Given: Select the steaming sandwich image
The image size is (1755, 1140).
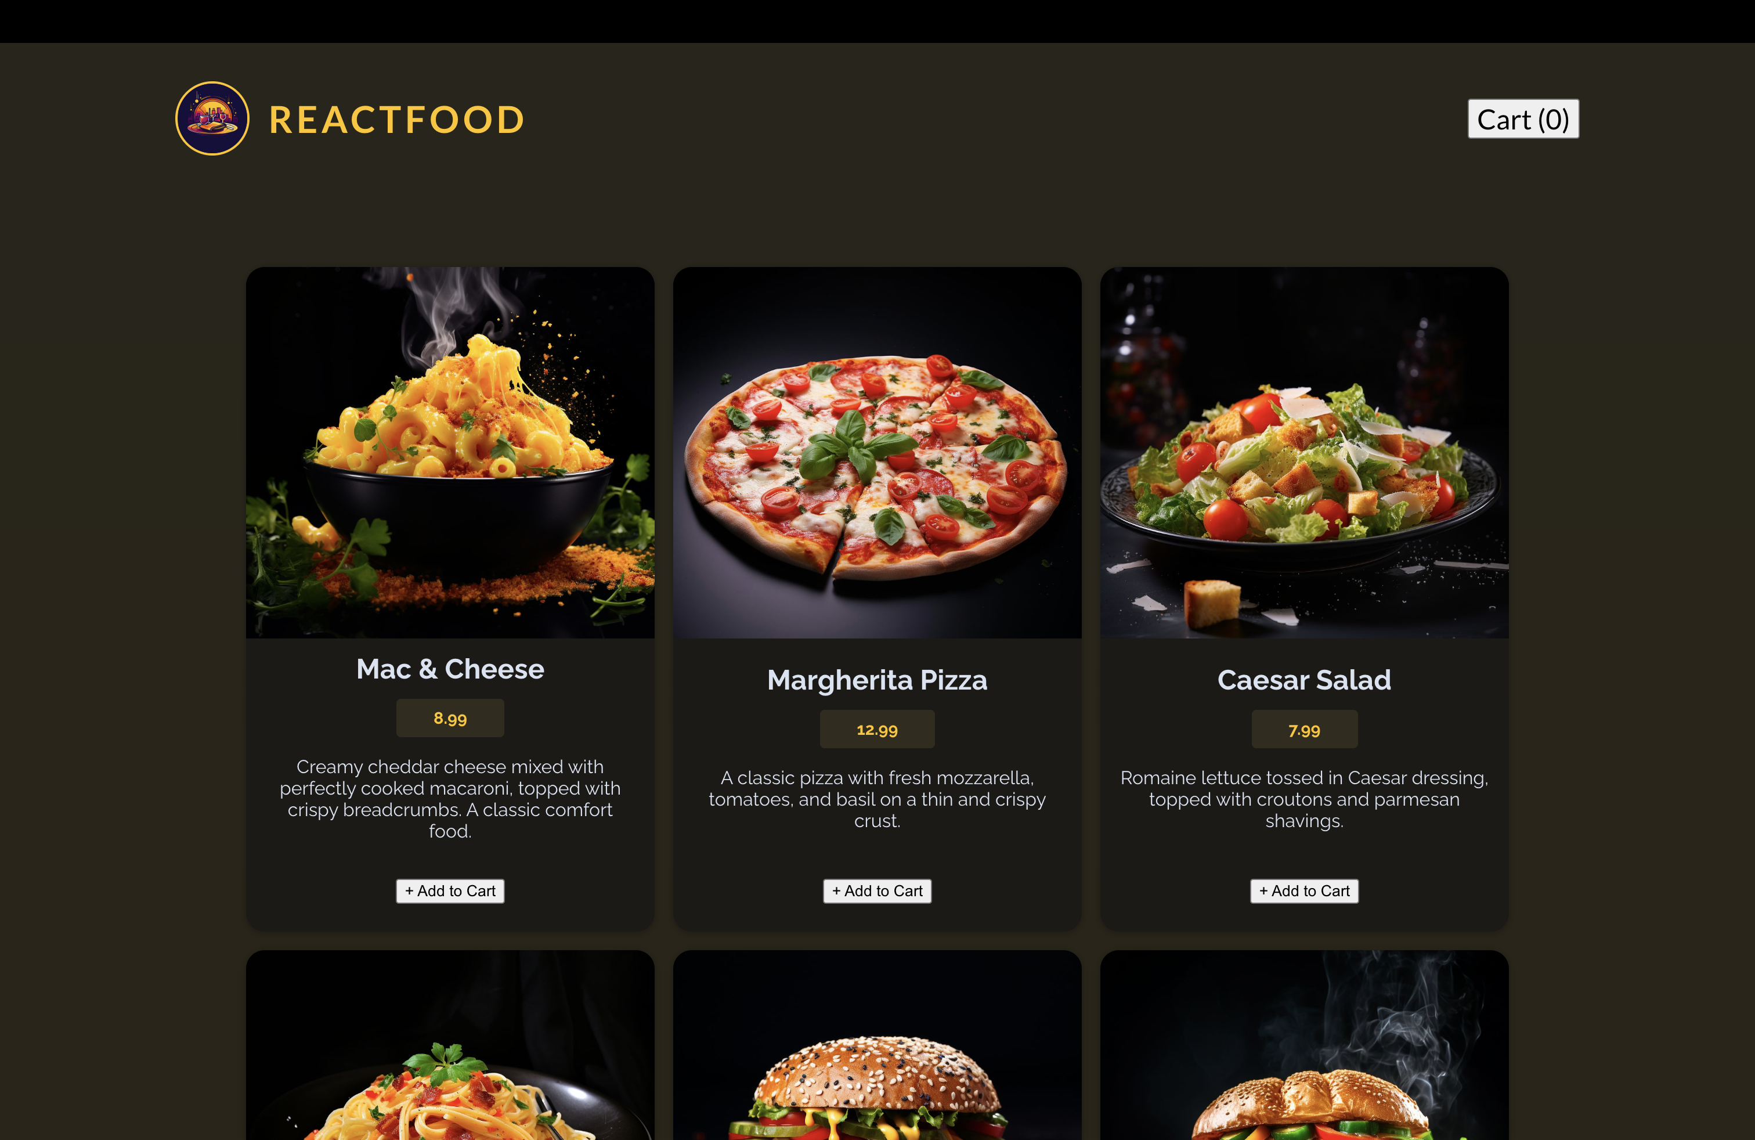Looking at the screenshot, I should 1303,1045.
